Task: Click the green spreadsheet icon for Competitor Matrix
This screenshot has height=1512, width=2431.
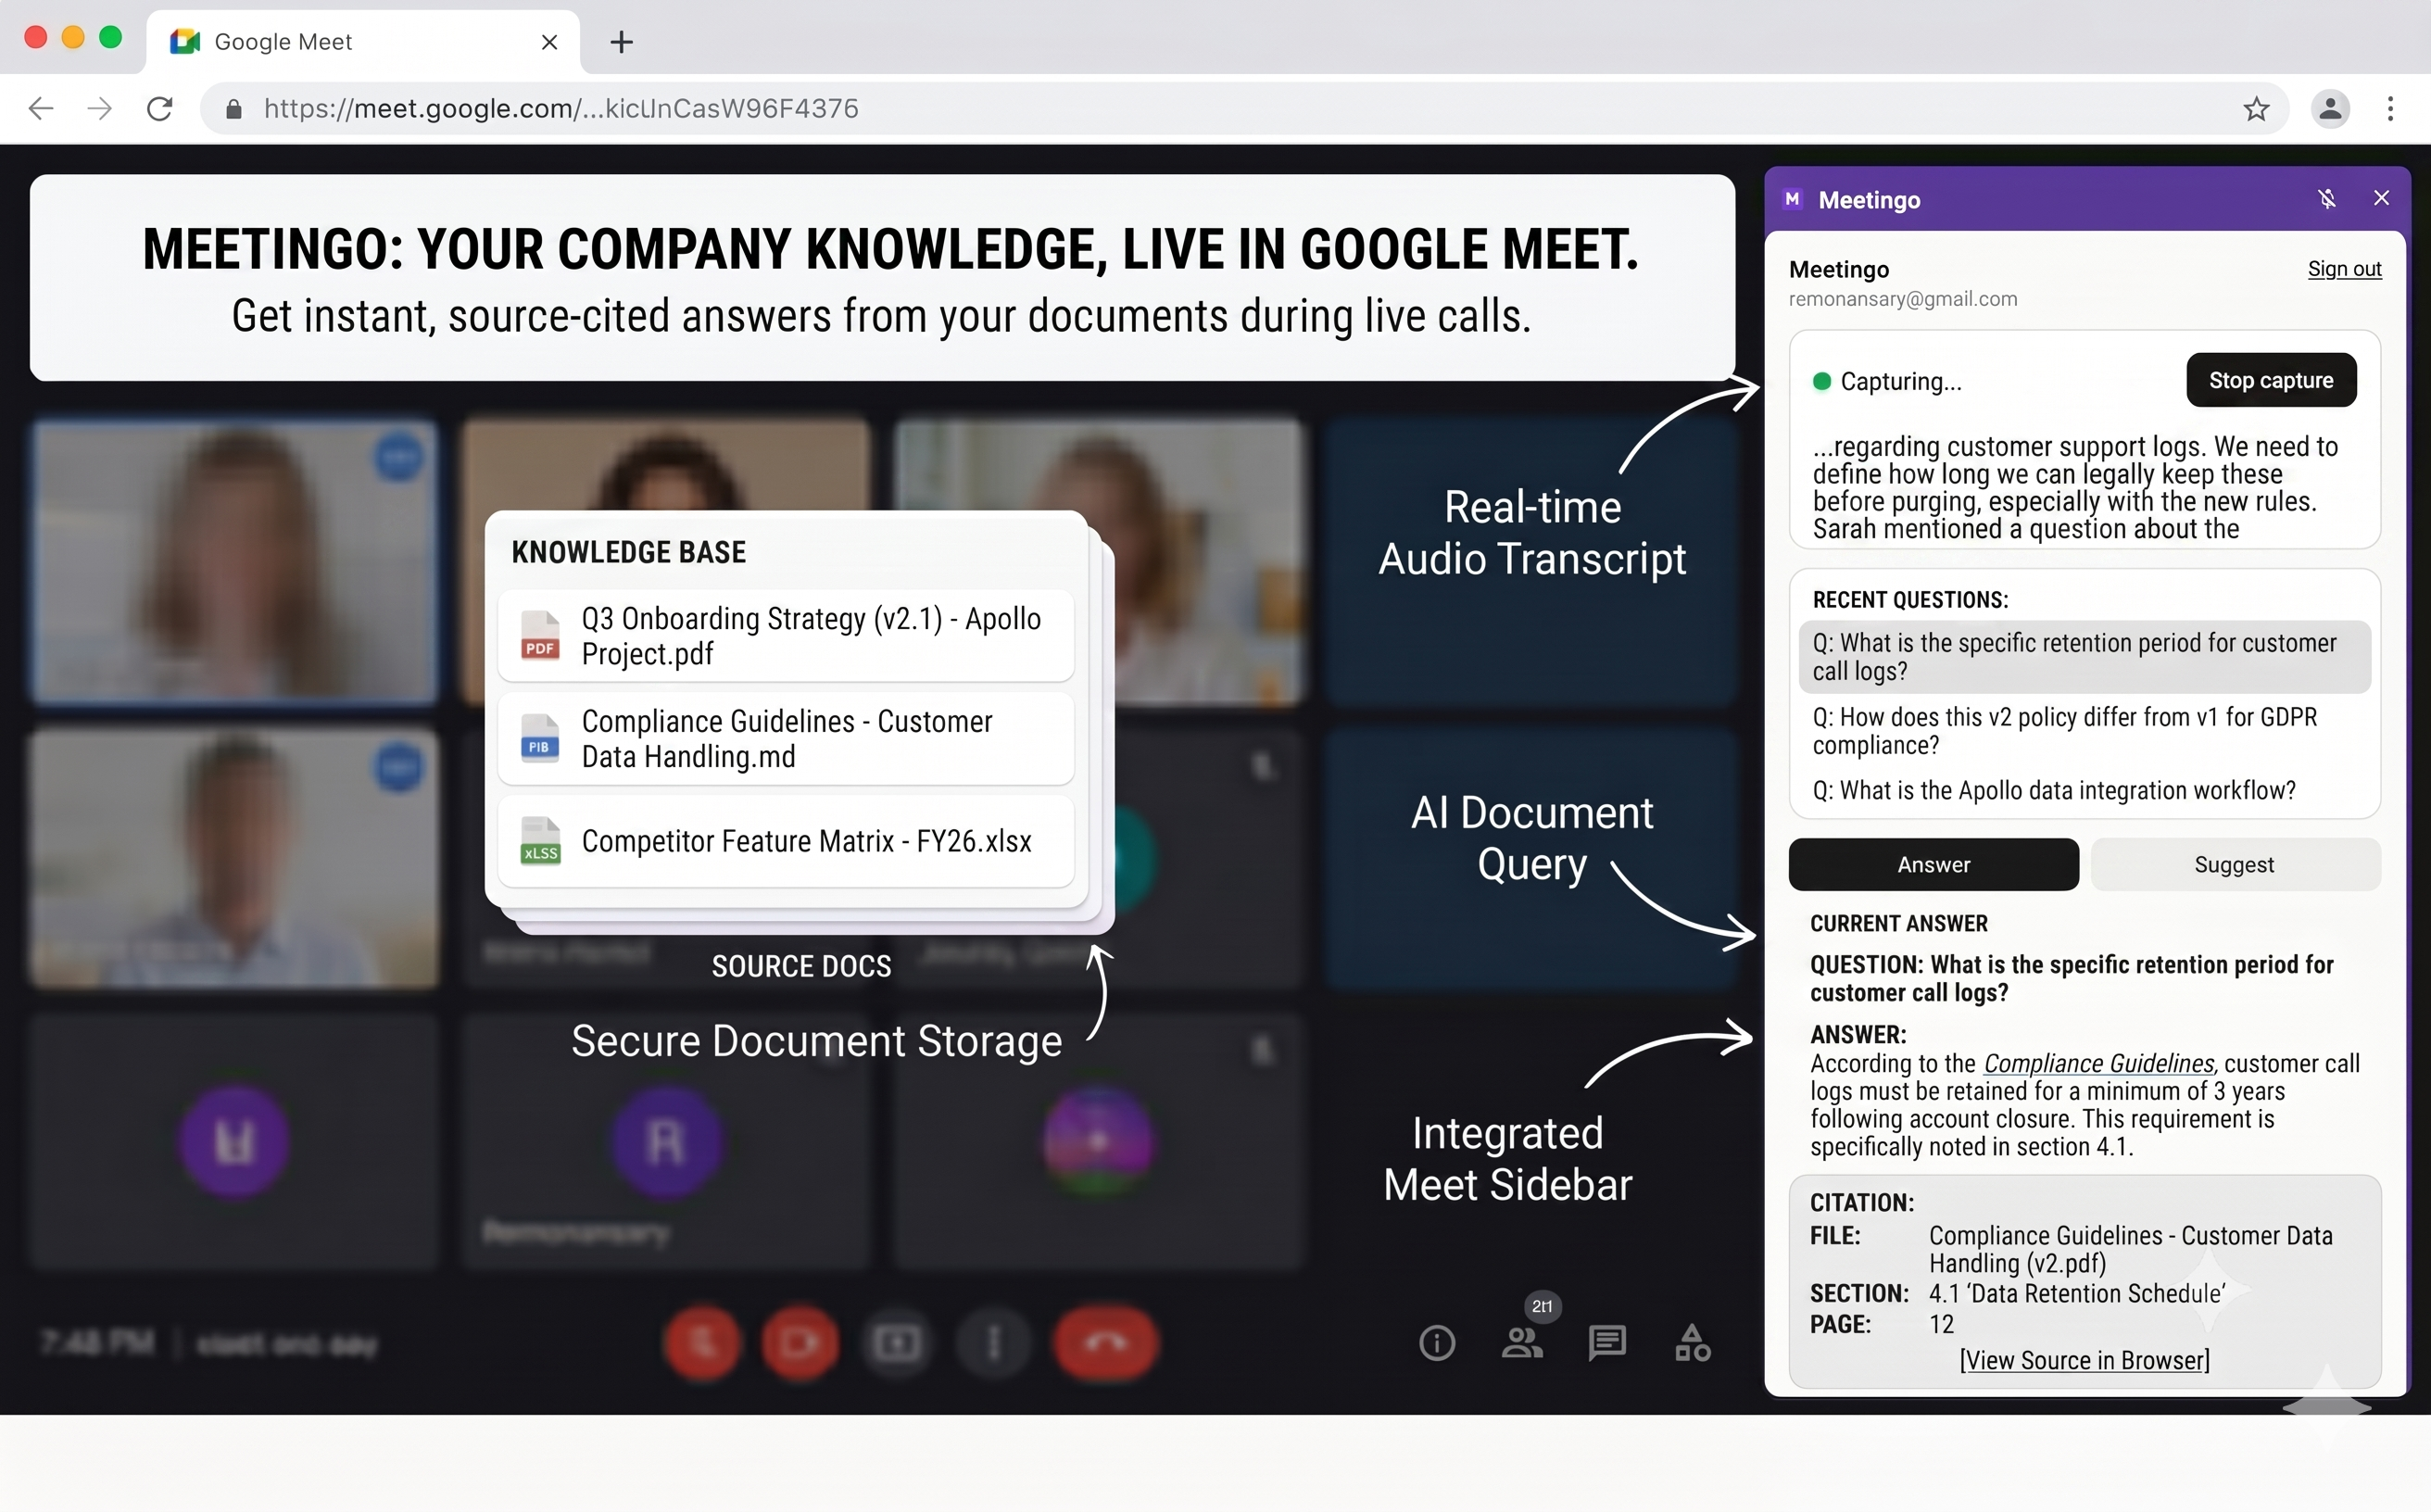Action: [540, 841]
